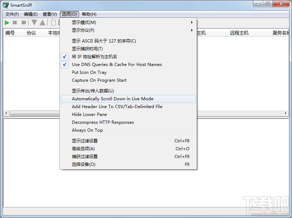Viewport: 292px width, 218px height.
Task: Click the downward triangle toolbar icon
Action: [x=34, y=22]
